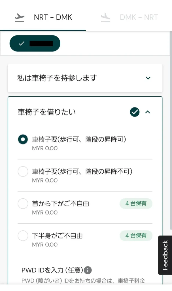Viewport: 172px width, 291px height.
Task: Click the check badge on 車椅子を借りたい header
Action: tap(135, 112)
